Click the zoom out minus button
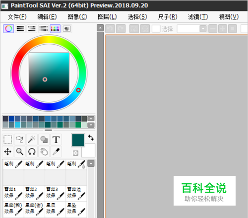The height and width of the screenshot is (218, 248). 213,29
